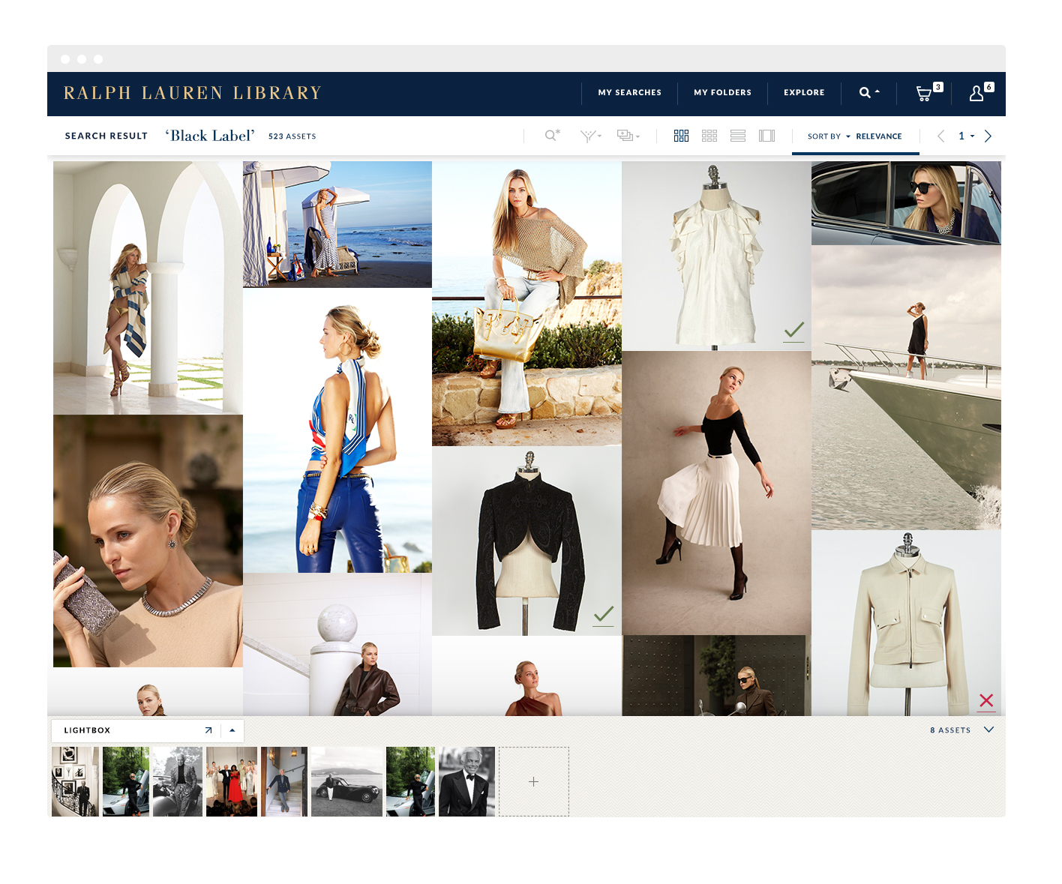Collapse the Lightbox selector arrow
The width and height of the screenshot is (1062, 884).
tap(232, 730)
